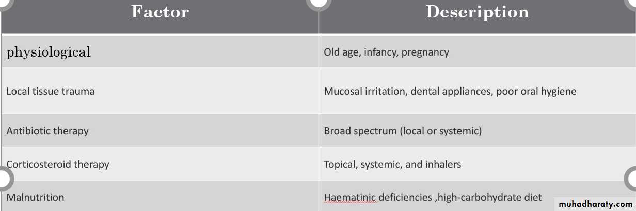This screenshot has height=211, width=636.
Task: Select the 'Malnutrition' factor cell
Action: [x=35, y=197]
